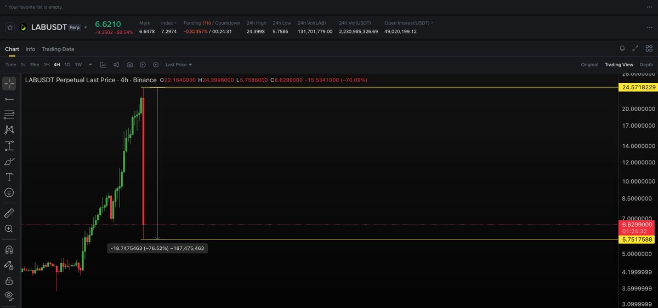Click the yellow 24.5718229 price label
This screenshot has width=658, height=308.
tap(638, 88)
